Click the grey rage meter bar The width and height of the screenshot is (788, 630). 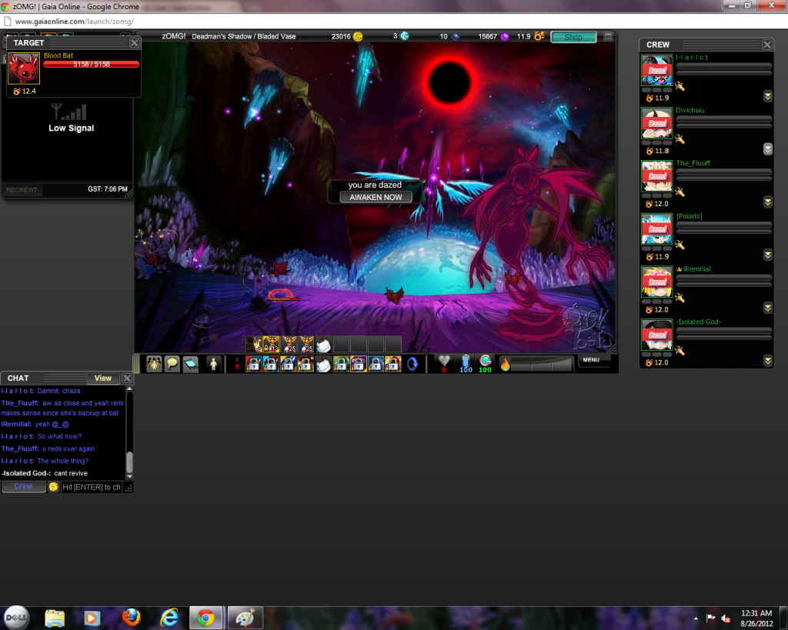[543, 364]
